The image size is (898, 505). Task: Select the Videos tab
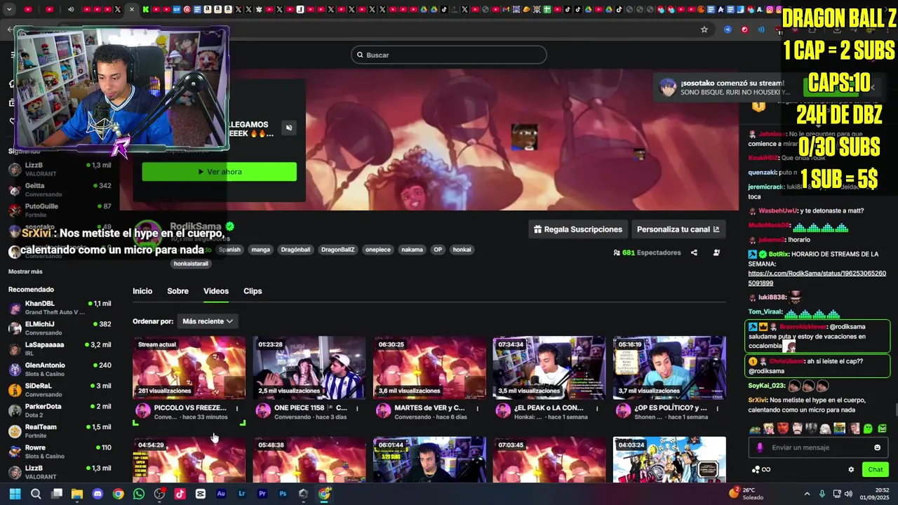(216, 291)
